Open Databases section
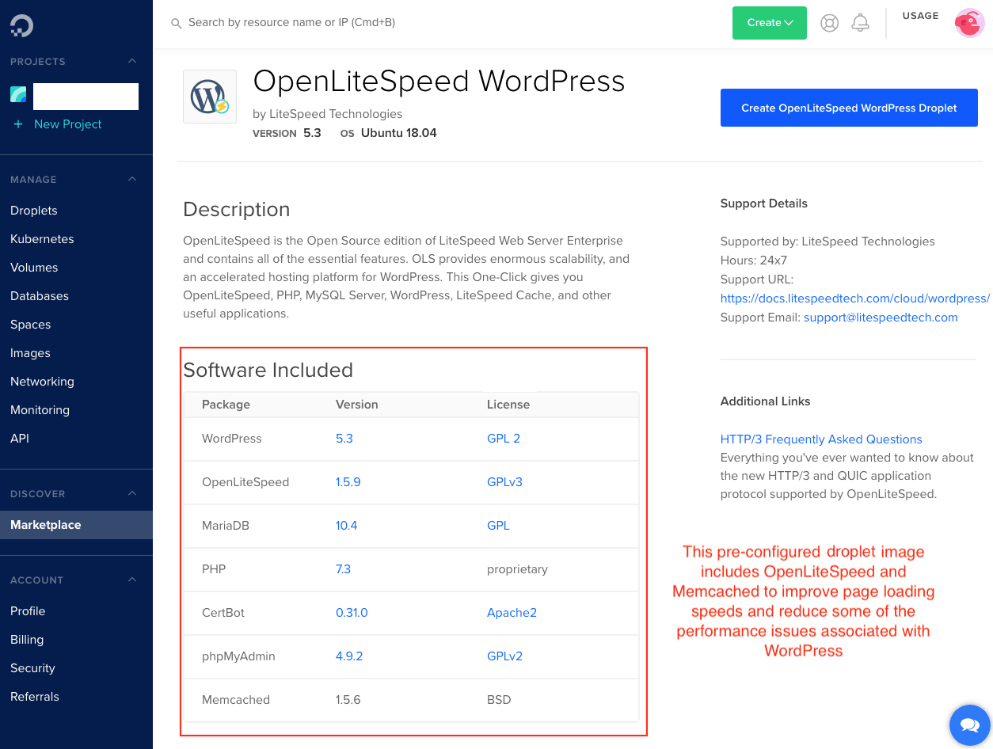993x749 pixels. pyautogui.click(x=40, y=296)
